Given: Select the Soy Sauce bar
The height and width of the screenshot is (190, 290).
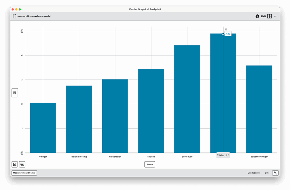Looking at the screenshot, I should tap(187, 99).
